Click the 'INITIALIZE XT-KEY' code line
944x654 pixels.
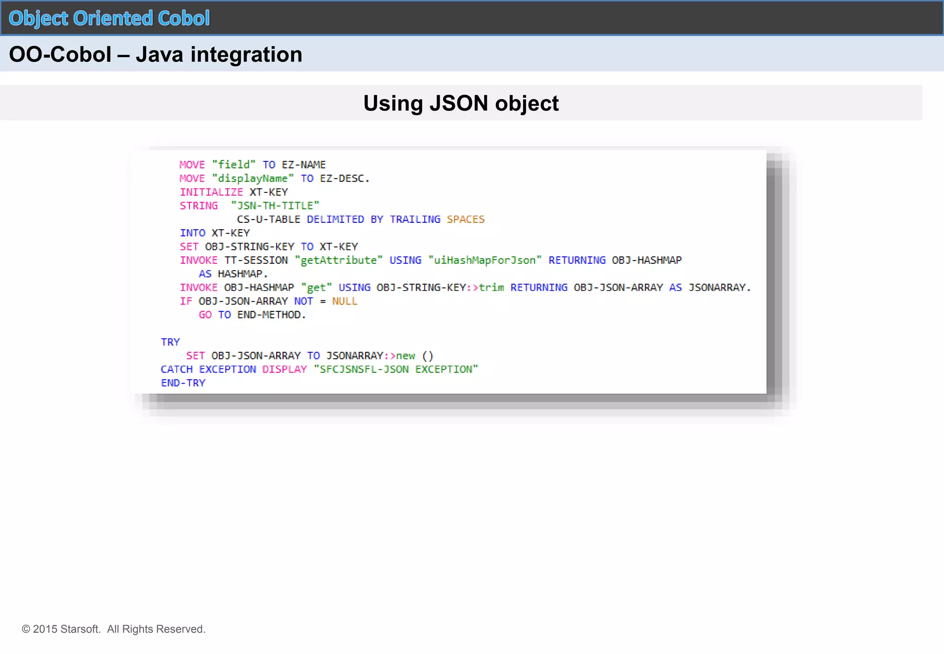pyautogui.click(x=234, y=192)
